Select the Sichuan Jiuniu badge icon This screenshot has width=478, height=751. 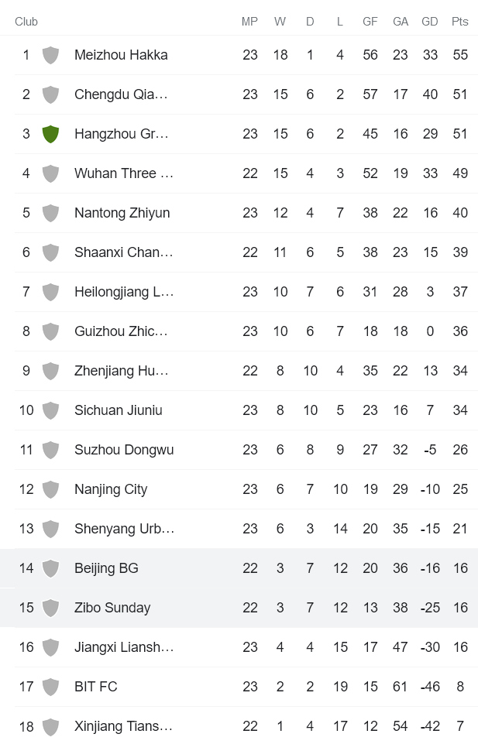(50, 410)
